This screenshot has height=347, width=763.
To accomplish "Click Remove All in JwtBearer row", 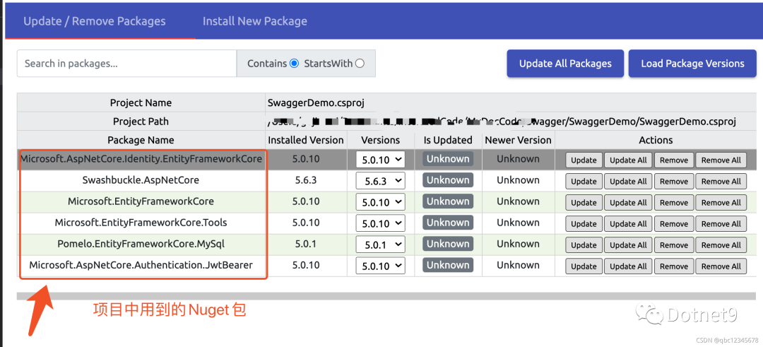I will pos(721,266).
